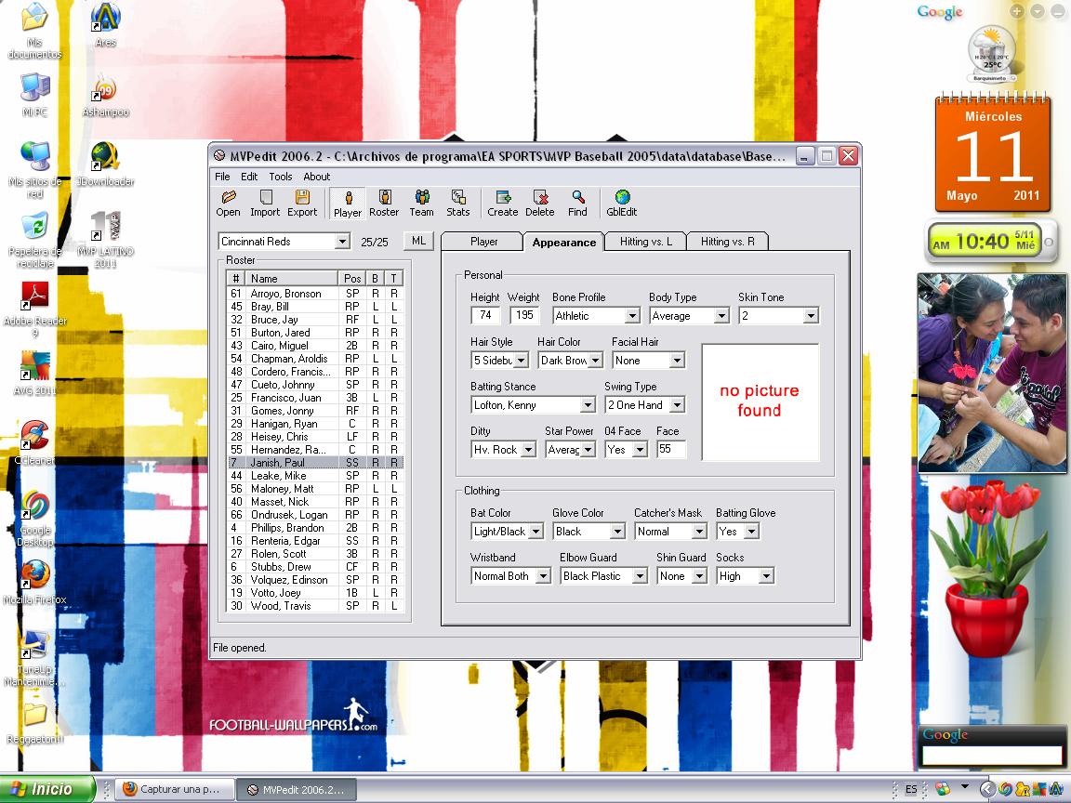Expand the Hair Style dropdown
Image resolution: width=1071 pixels, height=803 pixels.
522,360
